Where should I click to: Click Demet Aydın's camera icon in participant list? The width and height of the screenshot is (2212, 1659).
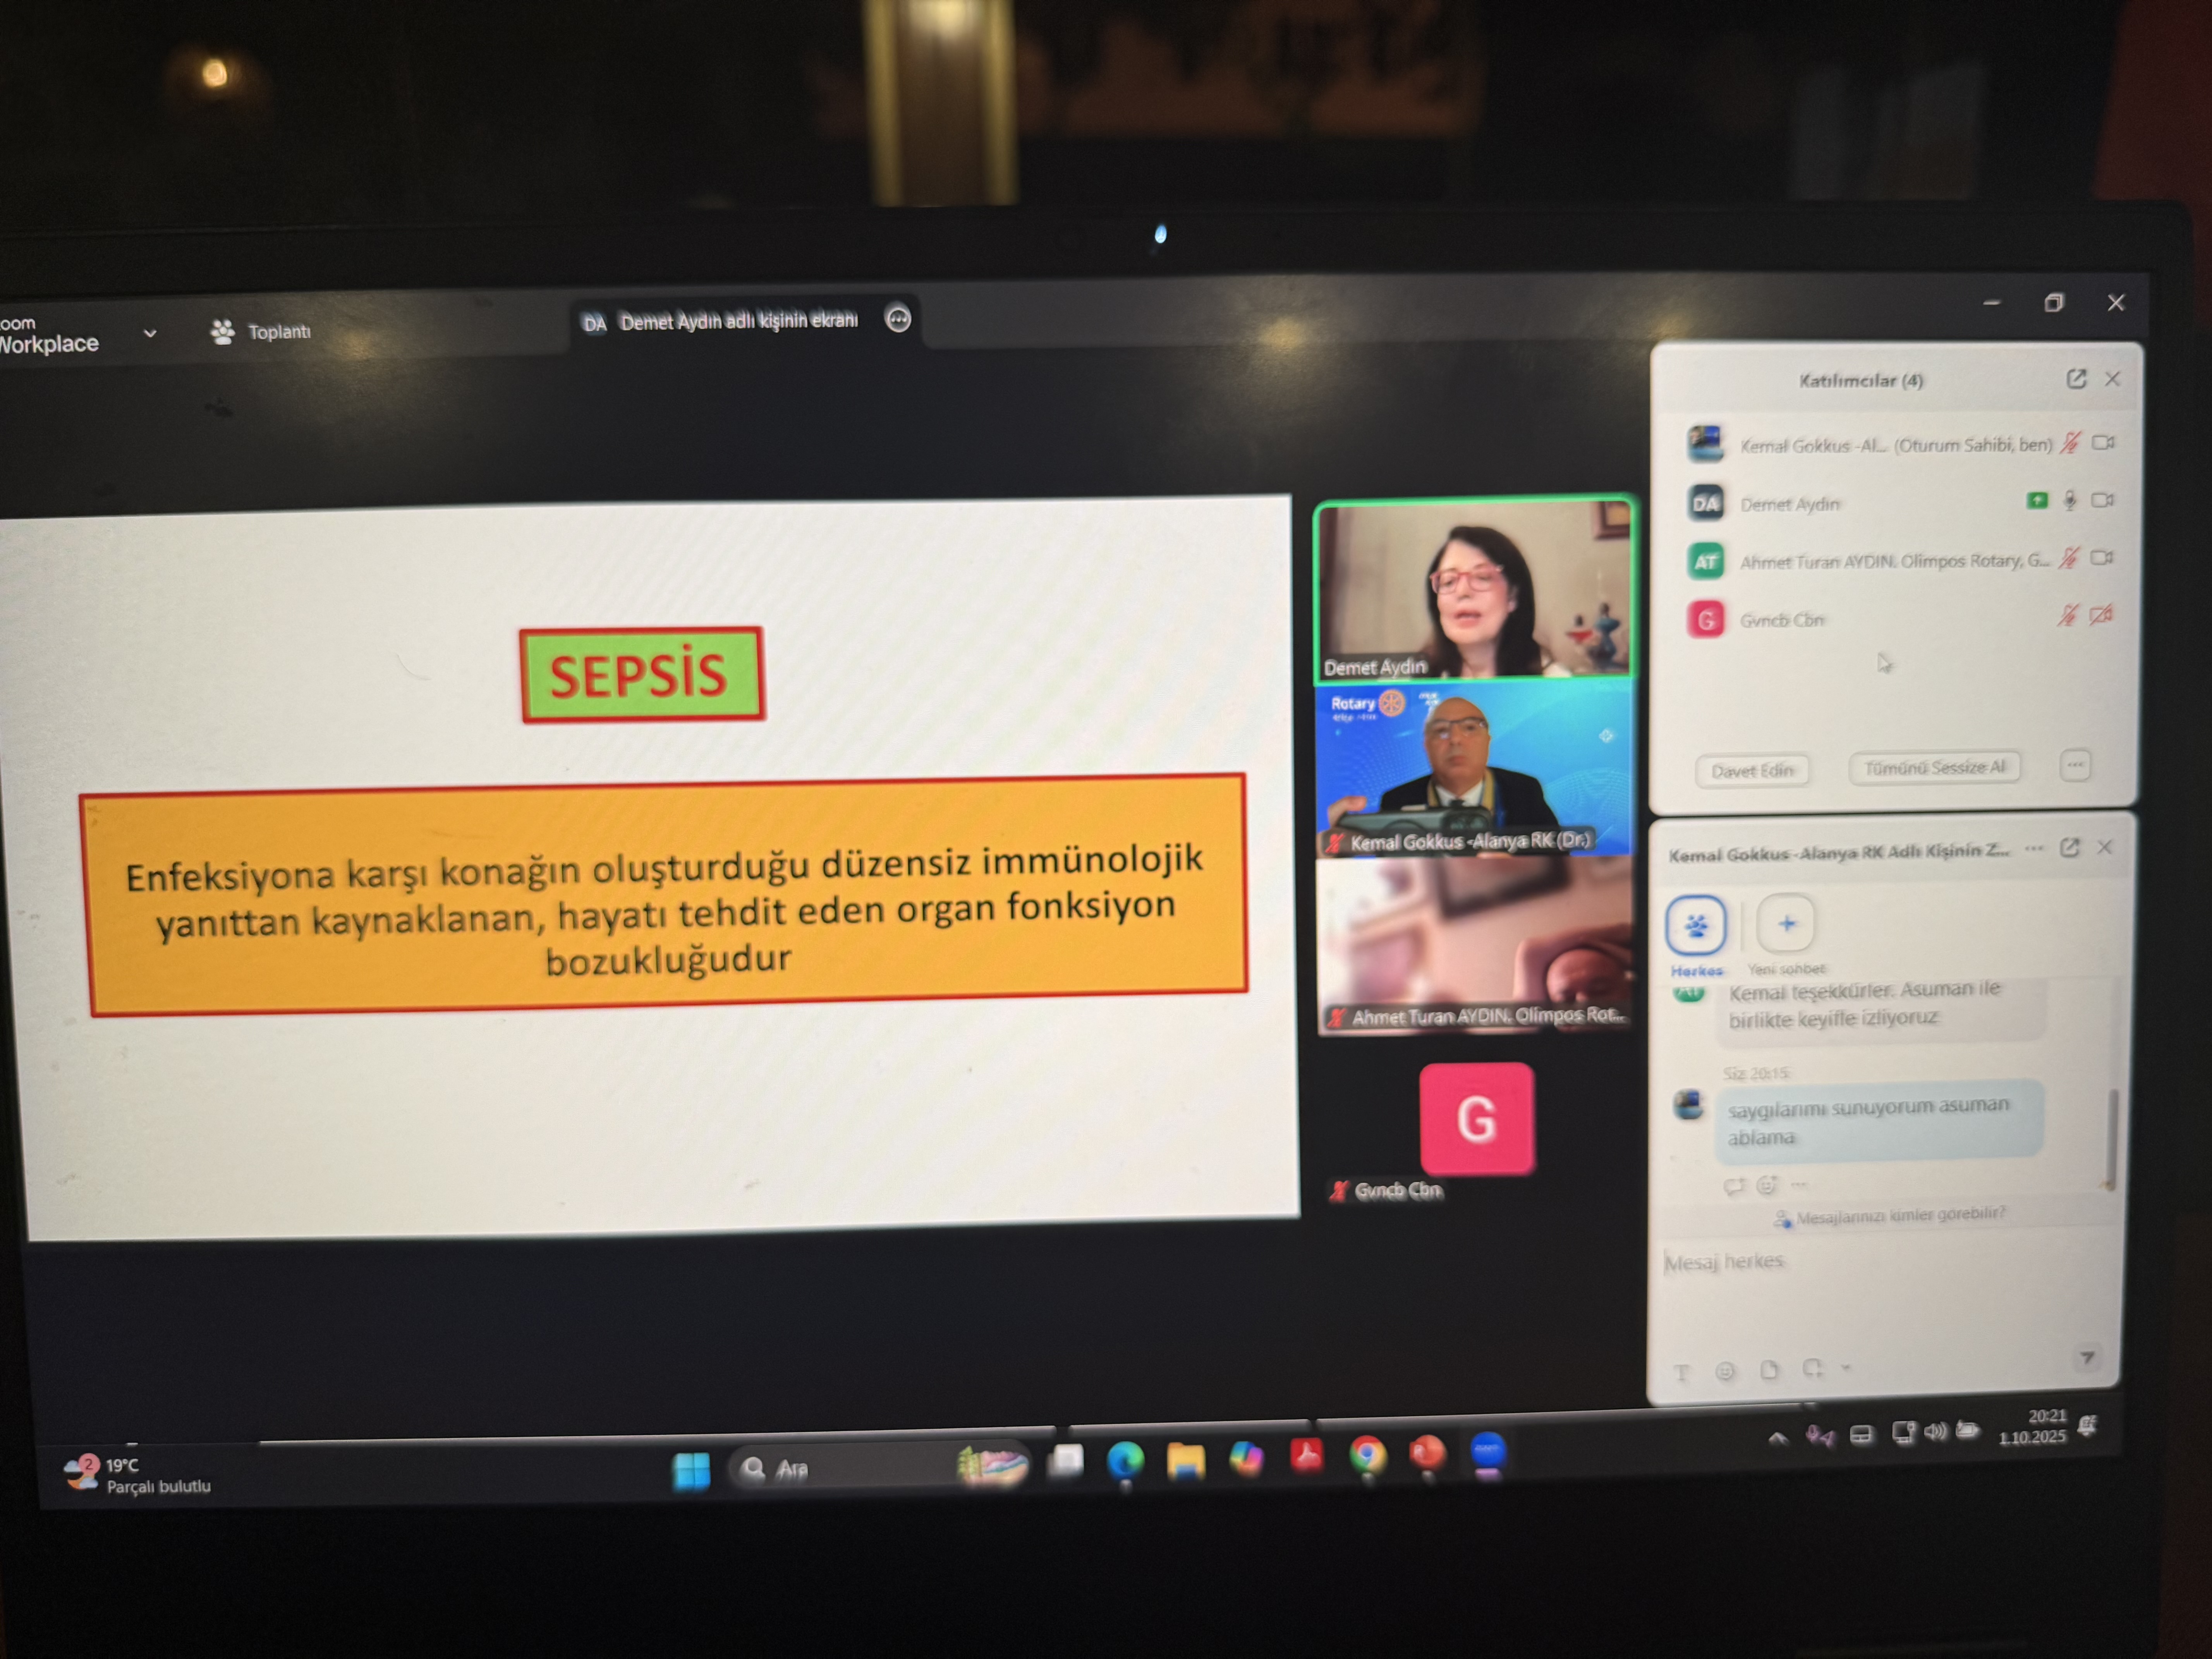pyautogui.click(x=2102, y=500)
